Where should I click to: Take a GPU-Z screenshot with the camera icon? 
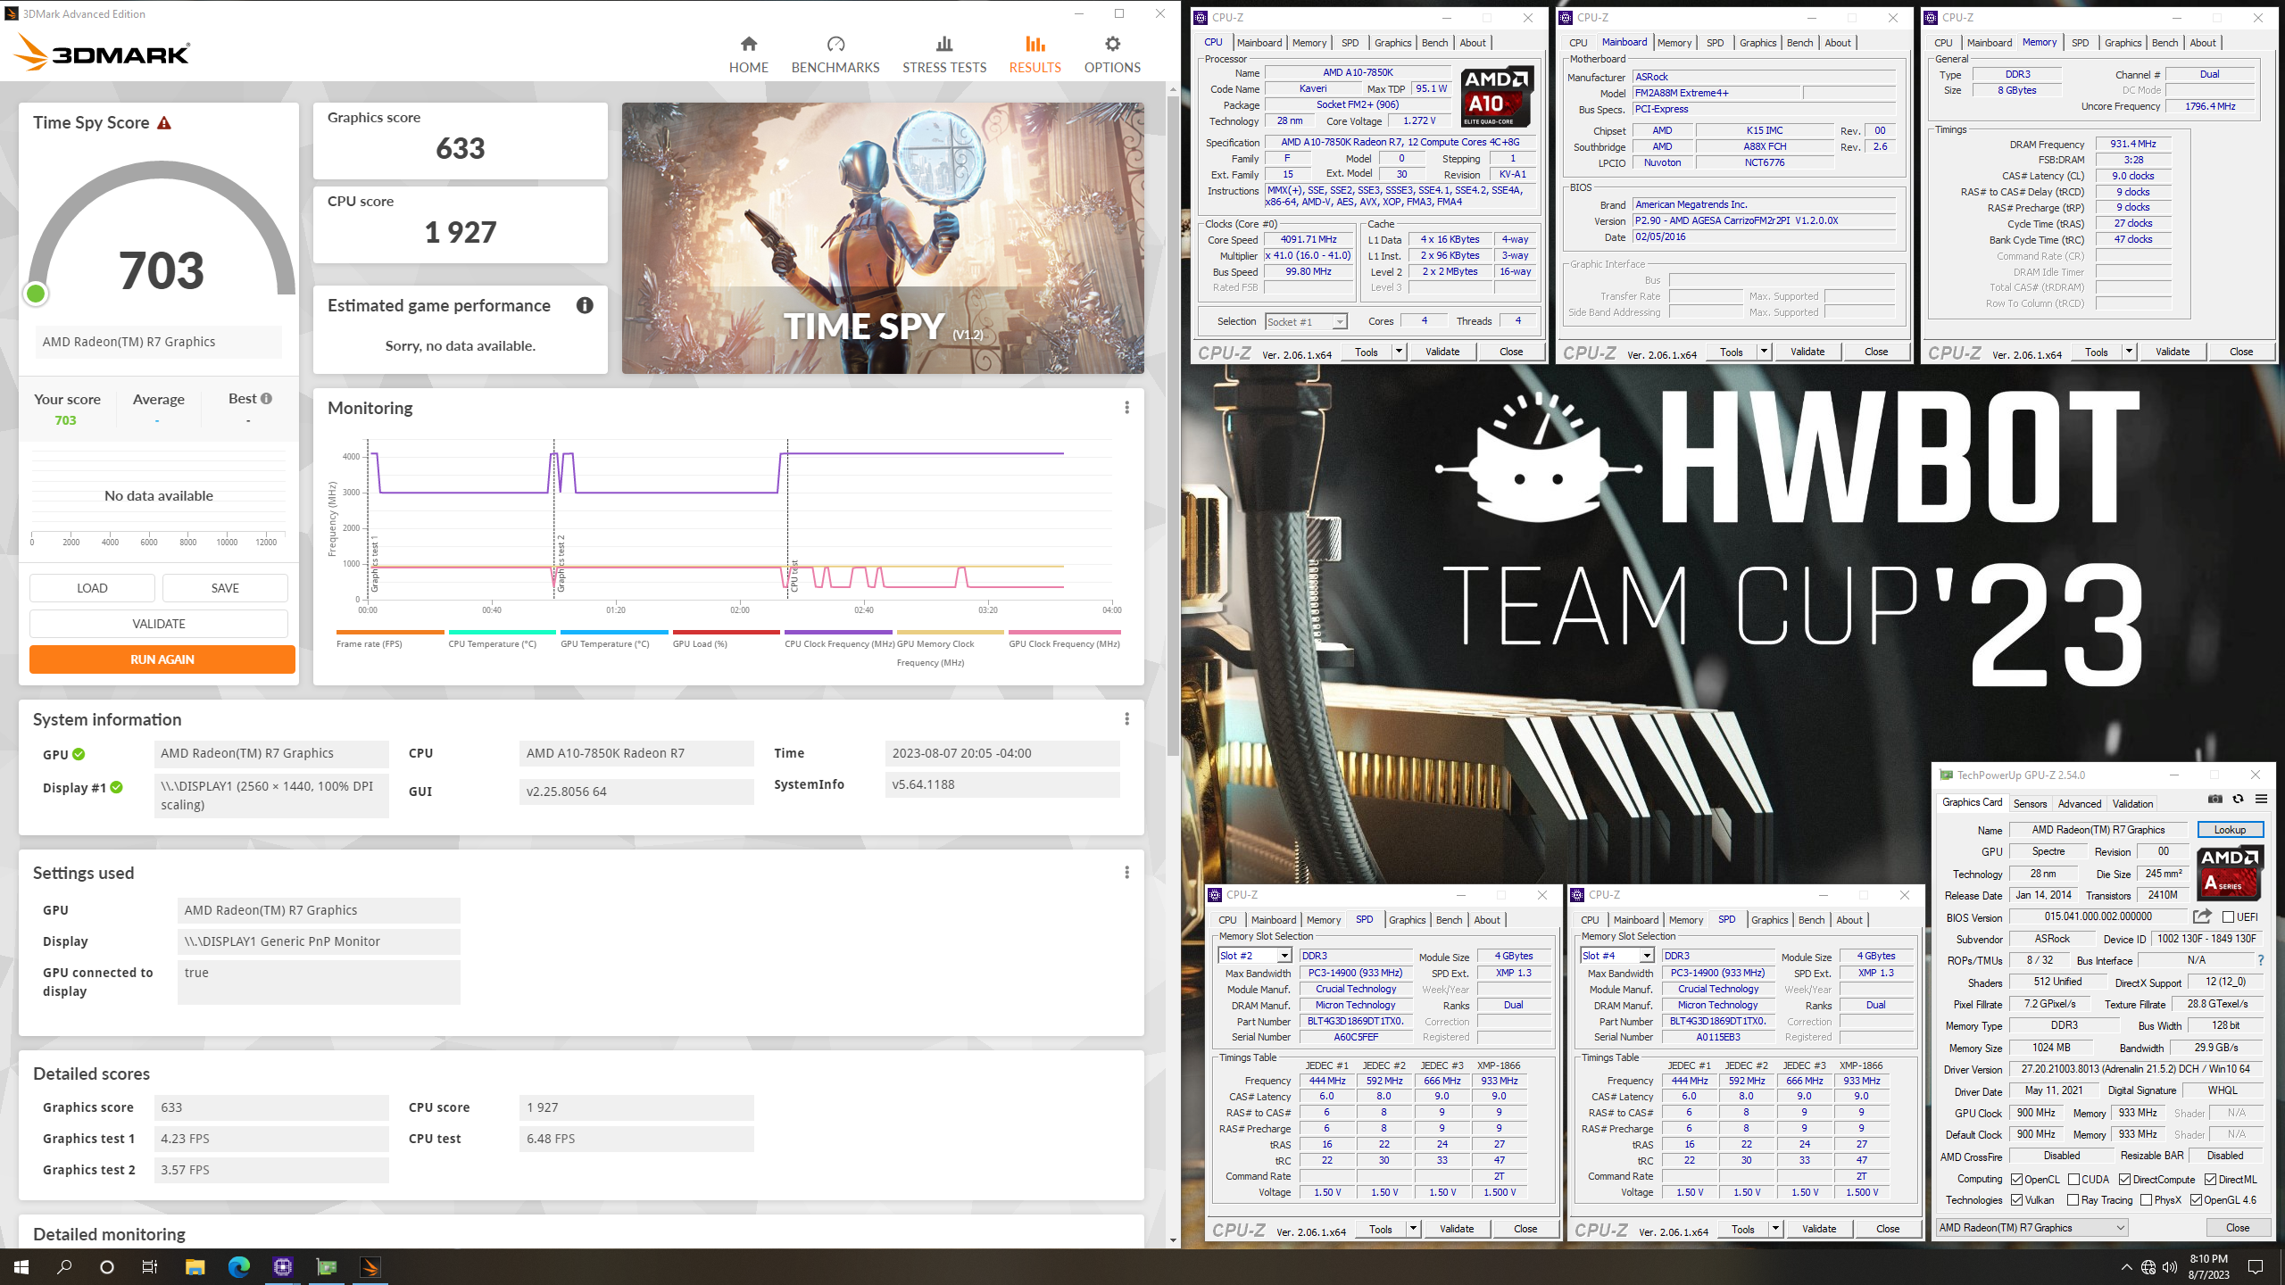coord(2214,800)
